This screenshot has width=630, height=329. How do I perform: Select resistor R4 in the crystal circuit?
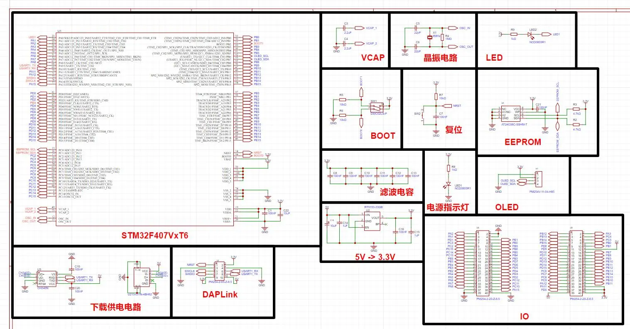click(x=442, y=37)
